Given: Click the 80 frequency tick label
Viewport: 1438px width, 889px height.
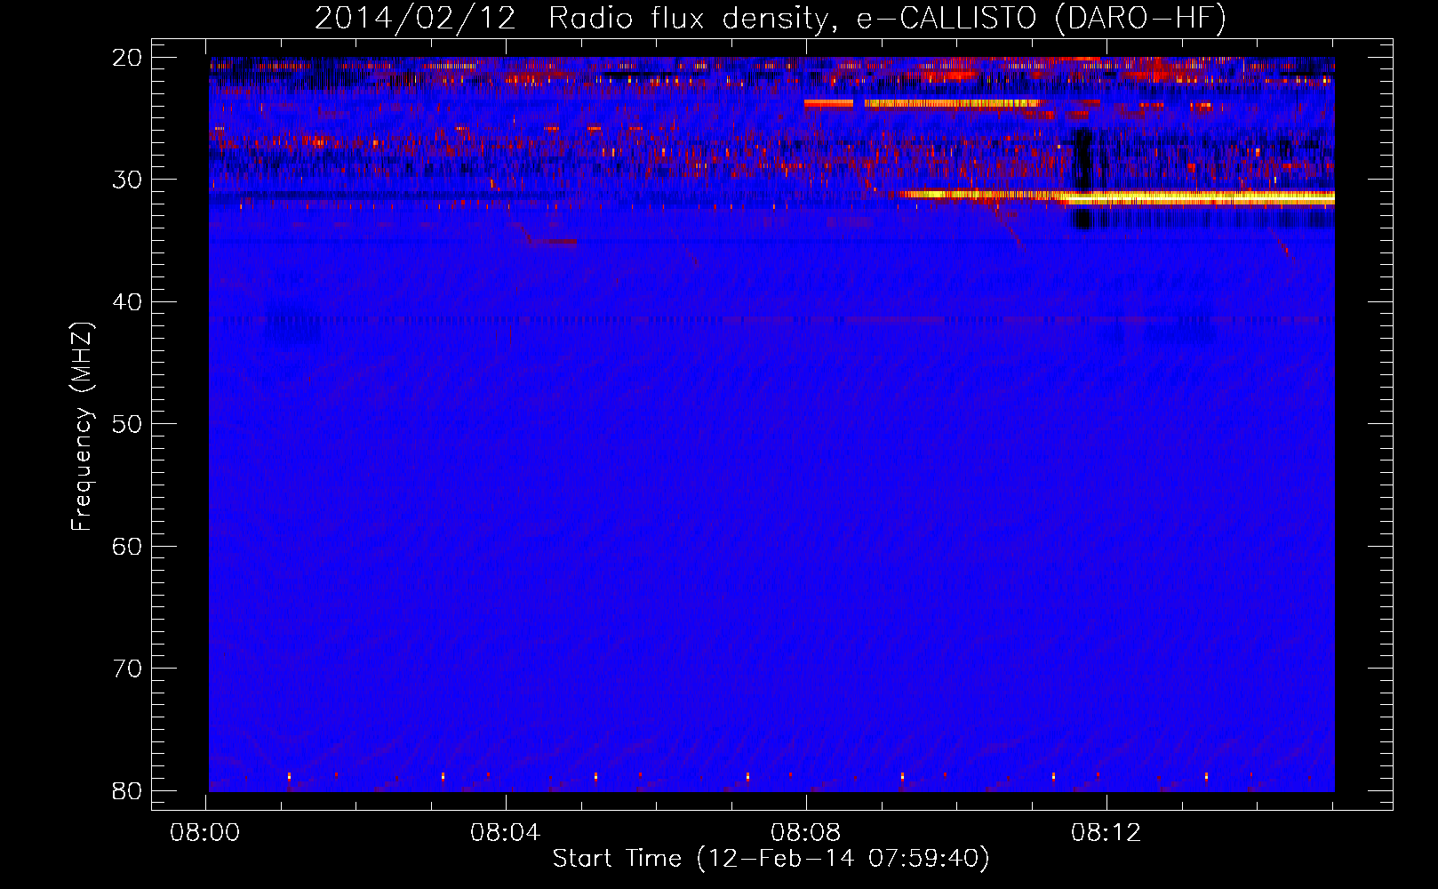Looking at the screenshot, I should point(128,790).
